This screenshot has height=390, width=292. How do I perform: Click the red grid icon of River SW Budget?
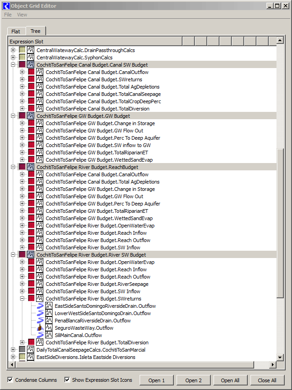coord(22,255)
